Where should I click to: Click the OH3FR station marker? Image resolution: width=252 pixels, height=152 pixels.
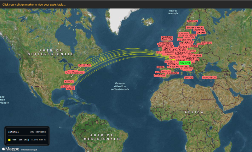[x=201, y=33]
